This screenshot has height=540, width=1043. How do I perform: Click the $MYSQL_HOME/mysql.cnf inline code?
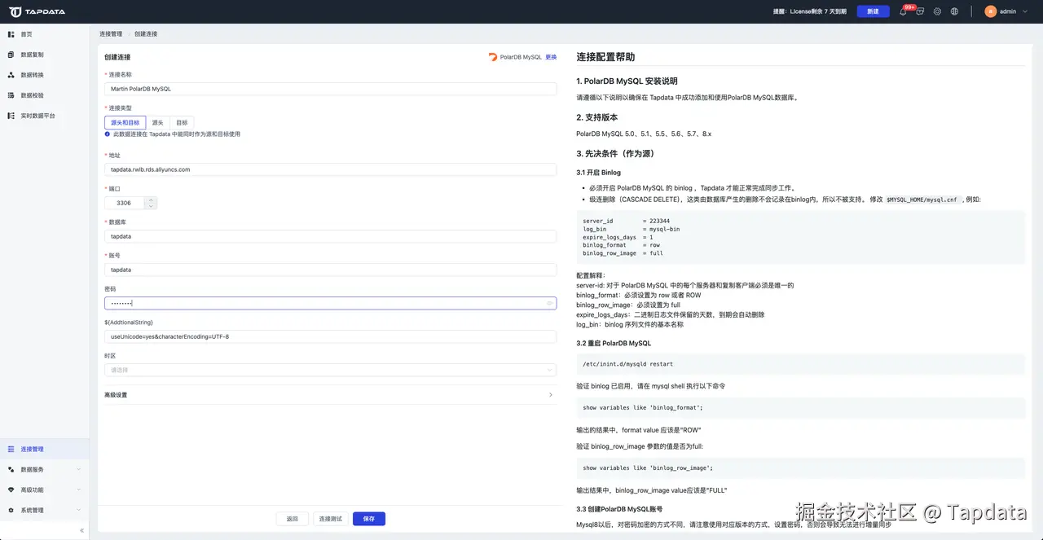pos(922,200)
